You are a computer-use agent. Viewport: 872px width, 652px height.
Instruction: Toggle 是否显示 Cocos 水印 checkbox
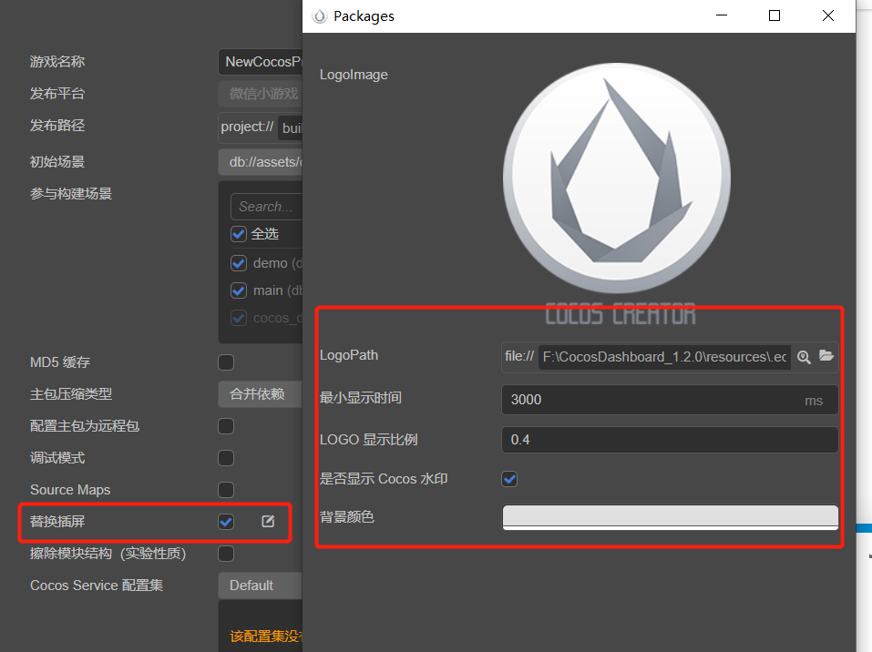tap(509, 479)
